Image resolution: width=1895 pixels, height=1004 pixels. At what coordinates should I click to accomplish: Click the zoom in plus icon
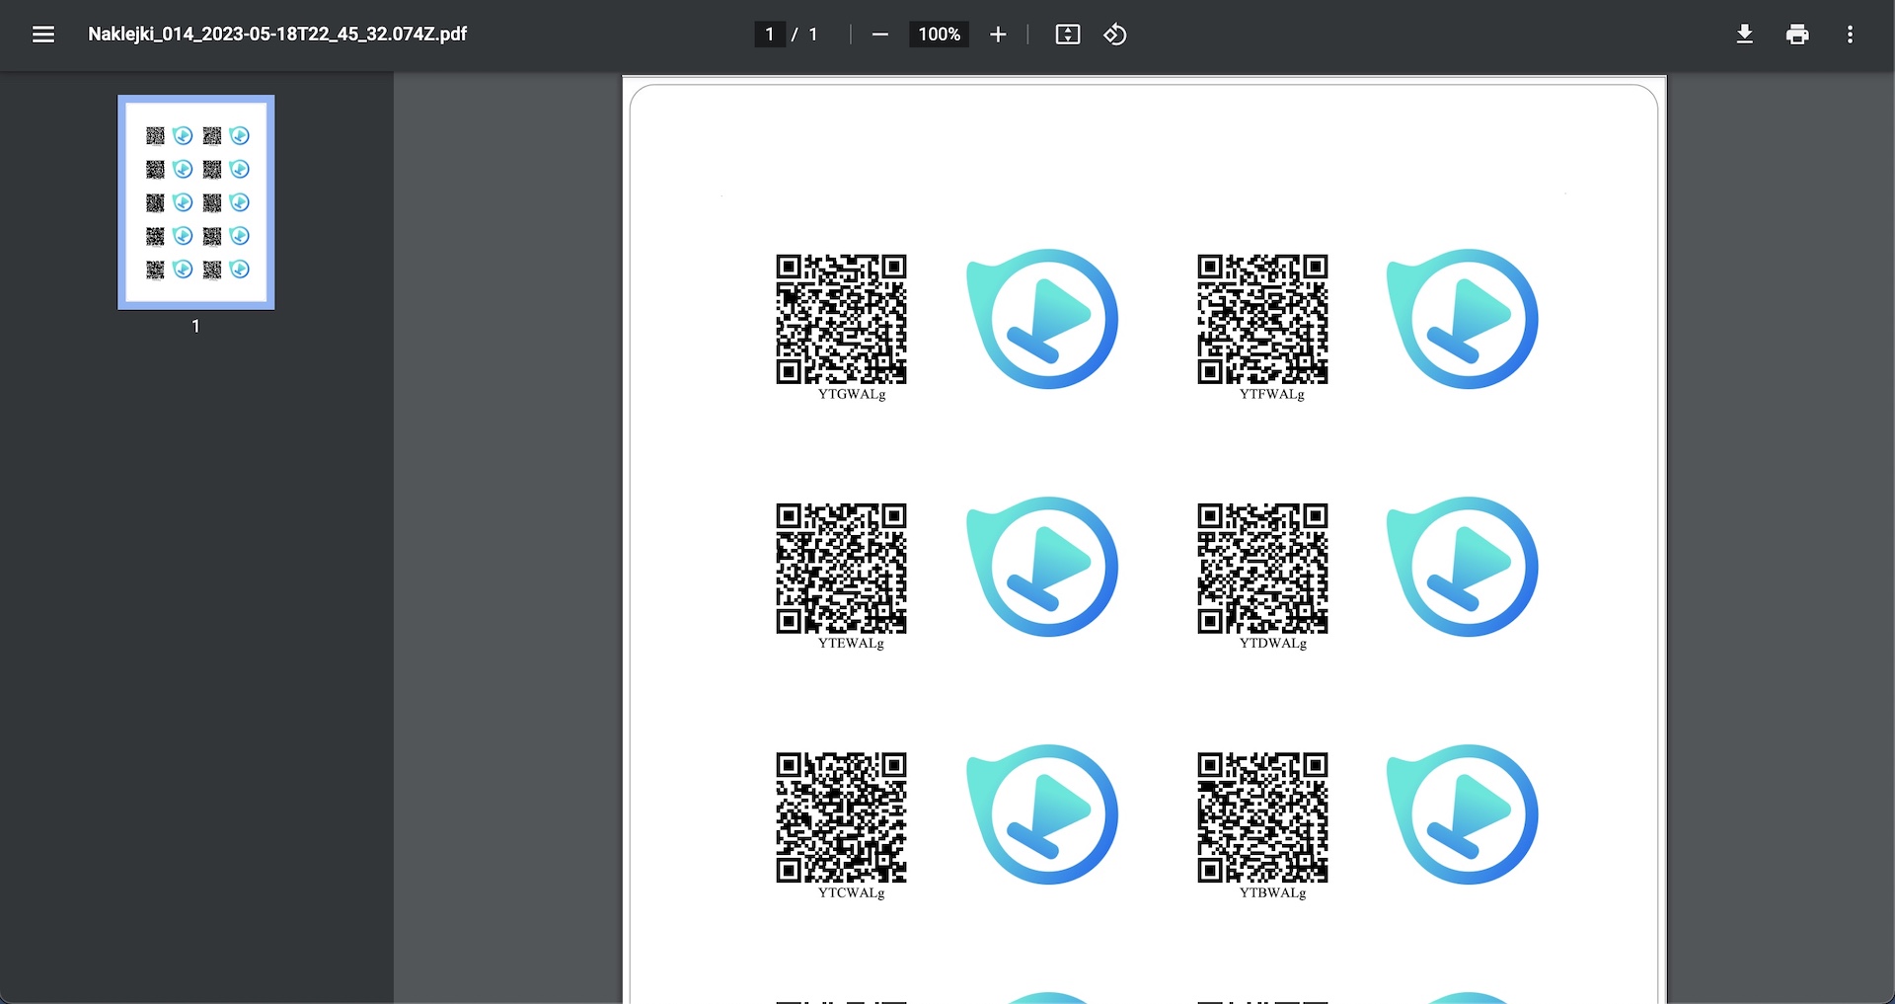998,35
